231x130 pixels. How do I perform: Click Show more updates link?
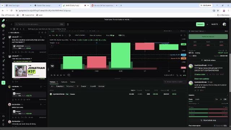[201, 79]
